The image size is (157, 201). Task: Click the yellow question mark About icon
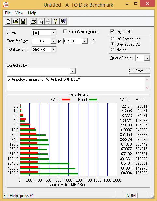tap(56, 21)
